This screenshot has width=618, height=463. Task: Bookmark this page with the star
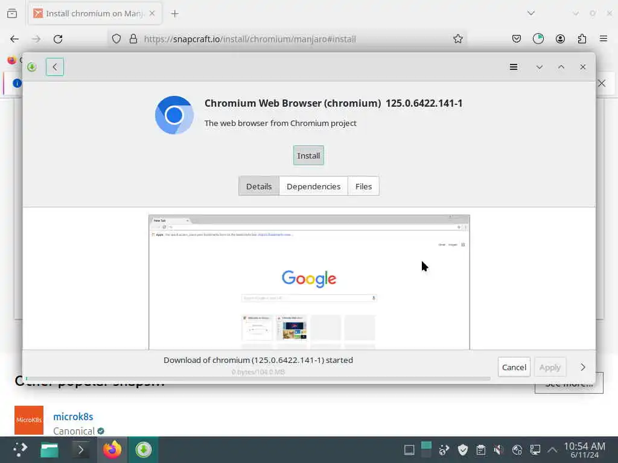click(x=457, y=39)
